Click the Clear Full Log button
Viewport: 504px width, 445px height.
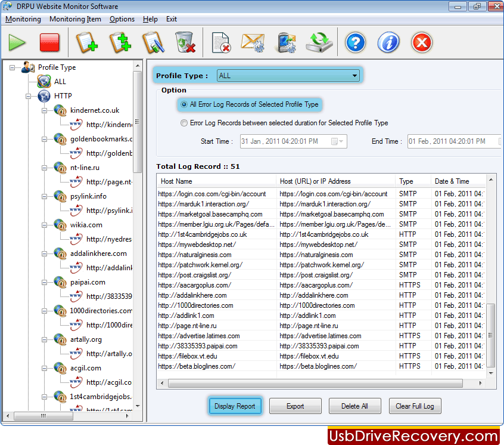415,406
